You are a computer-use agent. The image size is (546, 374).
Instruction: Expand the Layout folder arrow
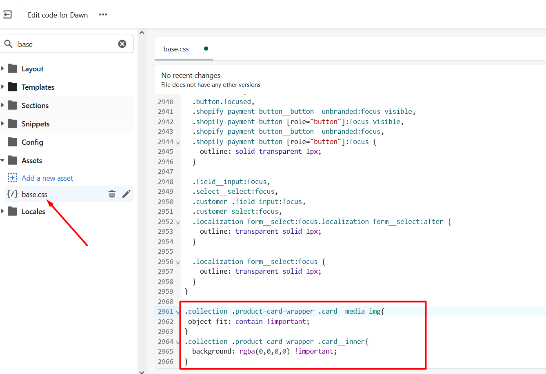pyautogui.click(x=2, y=69)
